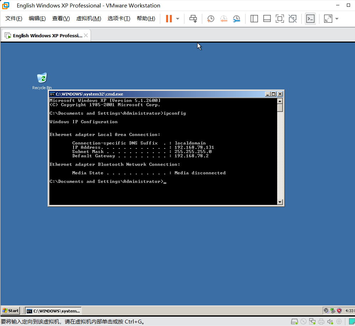The image size is (355, 326).
Task: Click the Safely Remove Hardware tray icon
Action: [x=333, y=311]
